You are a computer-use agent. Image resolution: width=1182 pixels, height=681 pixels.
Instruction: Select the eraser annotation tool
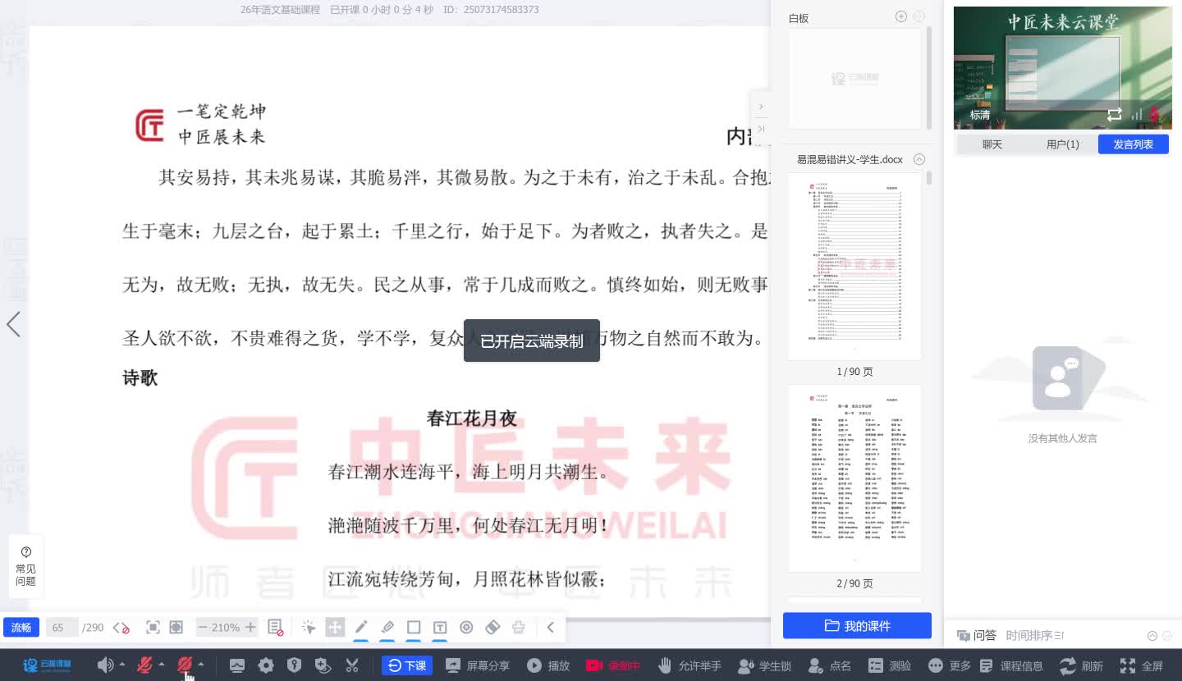pos(492,627)
